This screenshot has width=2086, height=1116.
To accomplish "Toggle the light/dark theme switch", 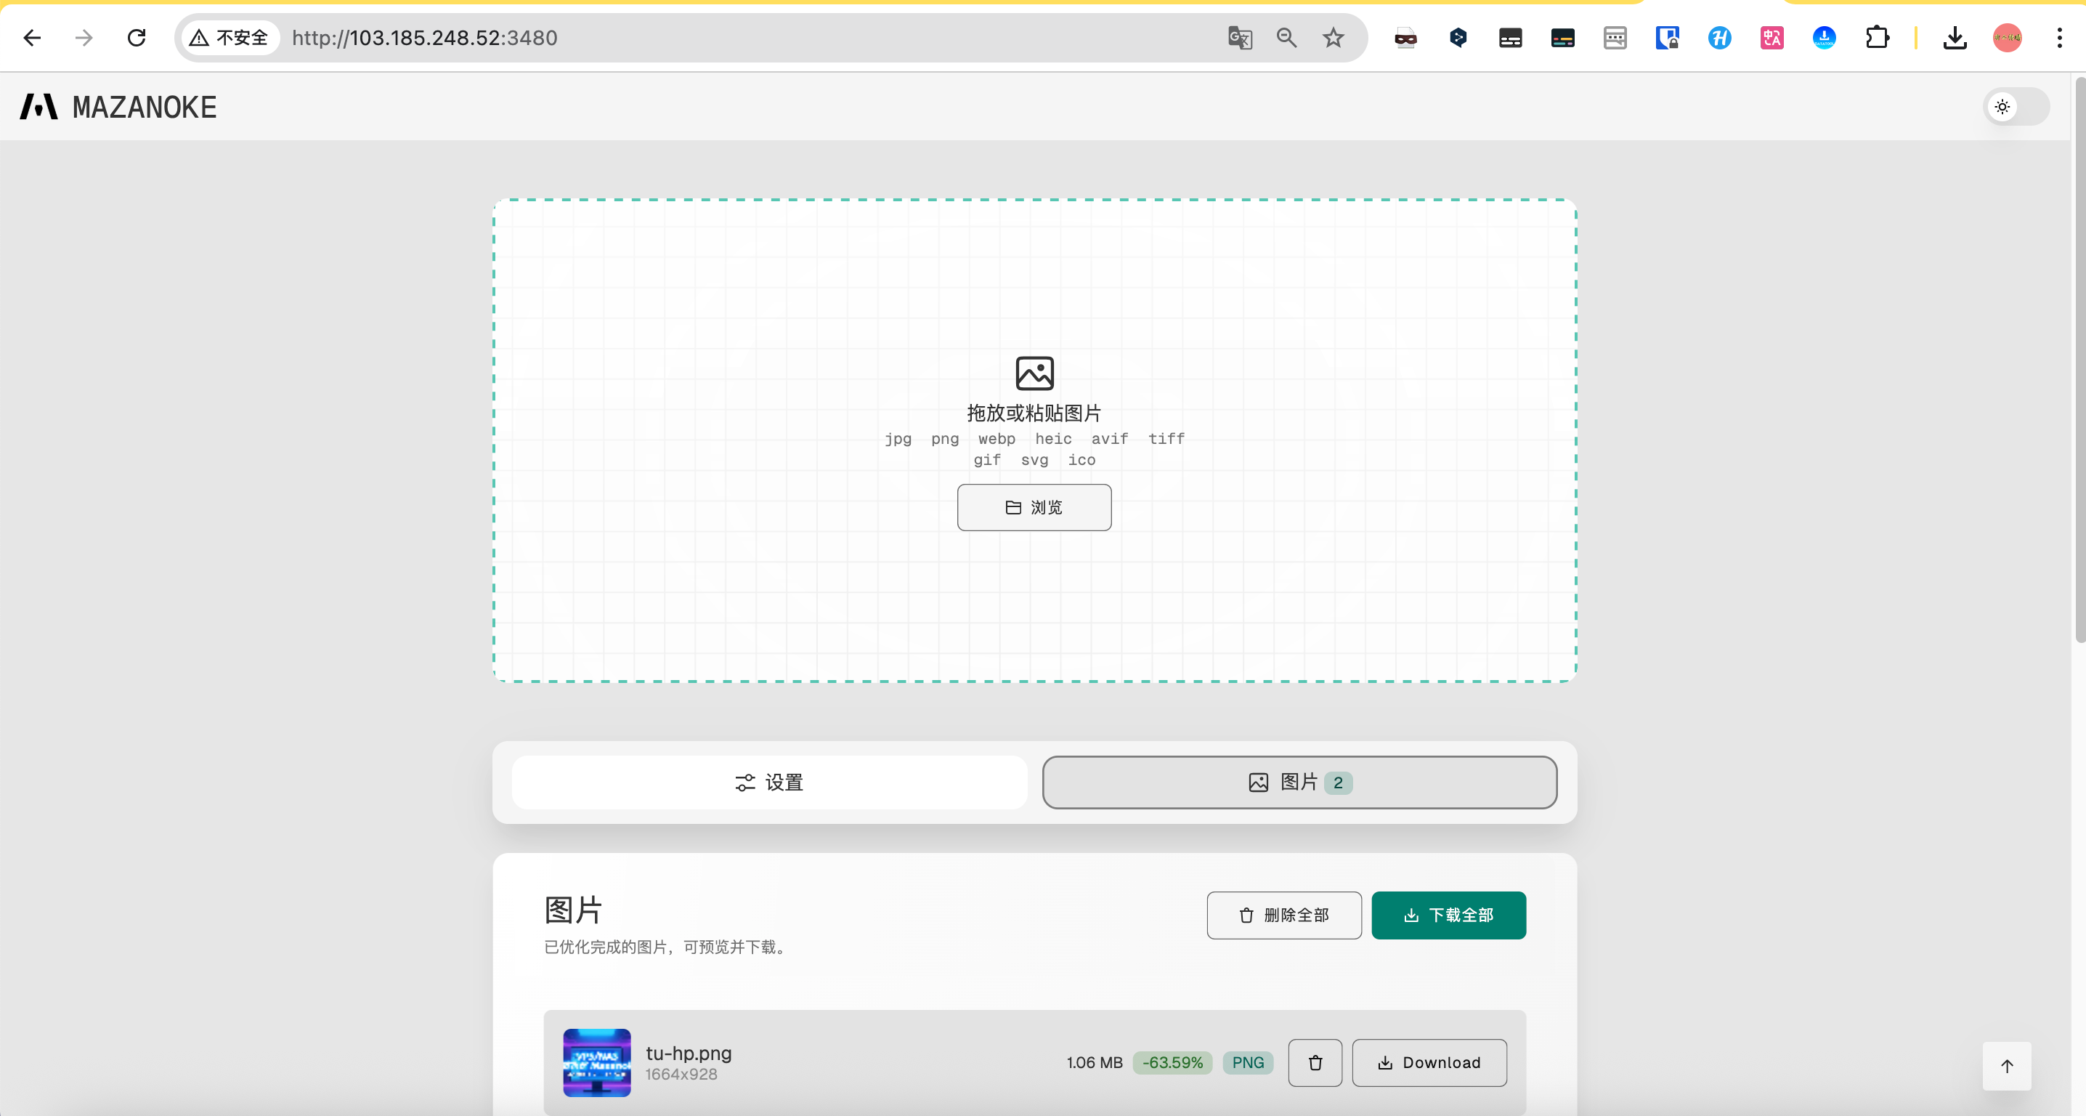I will pyautogui.click(x=2016, y=107).
